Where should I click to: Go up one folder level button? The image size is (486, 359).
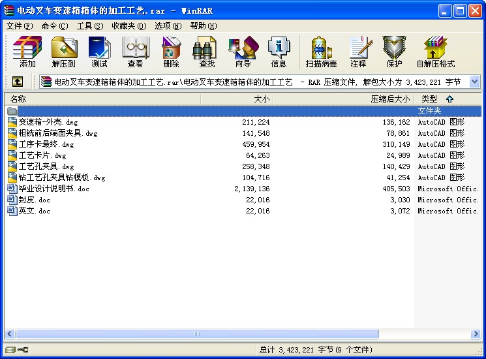[x=18, y=82]
